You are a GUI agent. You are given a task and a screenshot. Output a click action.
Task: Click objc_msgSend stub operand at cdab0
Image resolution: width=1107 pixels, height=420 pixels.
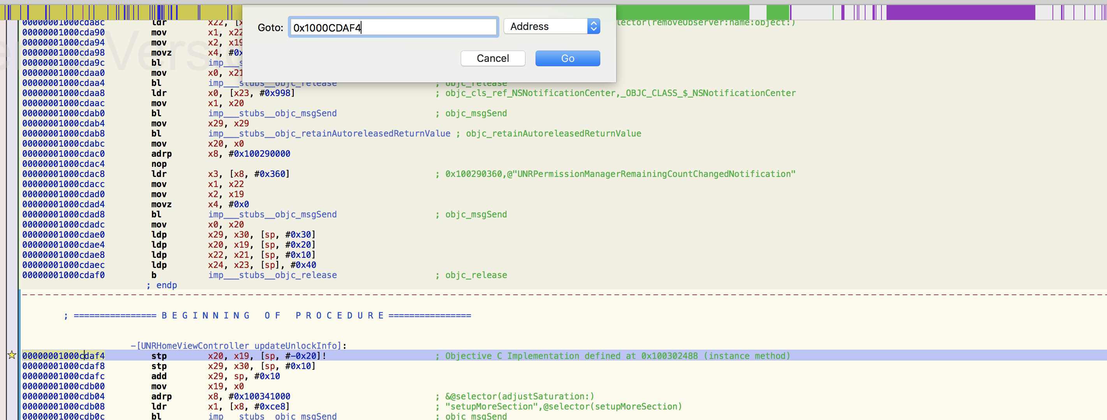[x=272, y=113]
